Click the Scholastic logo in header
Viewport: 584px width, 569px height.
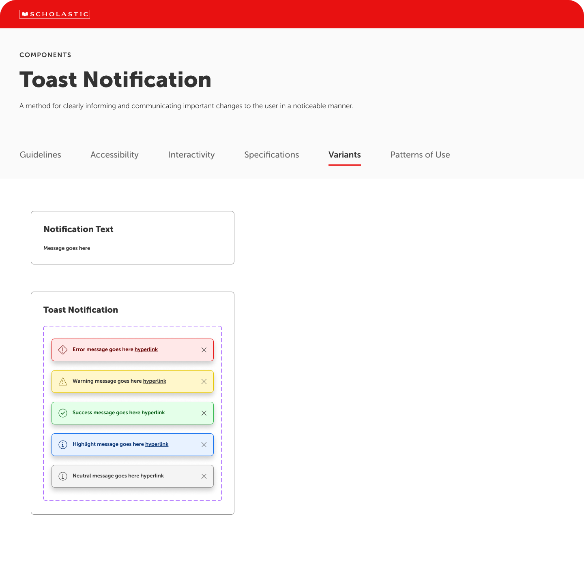55,14
